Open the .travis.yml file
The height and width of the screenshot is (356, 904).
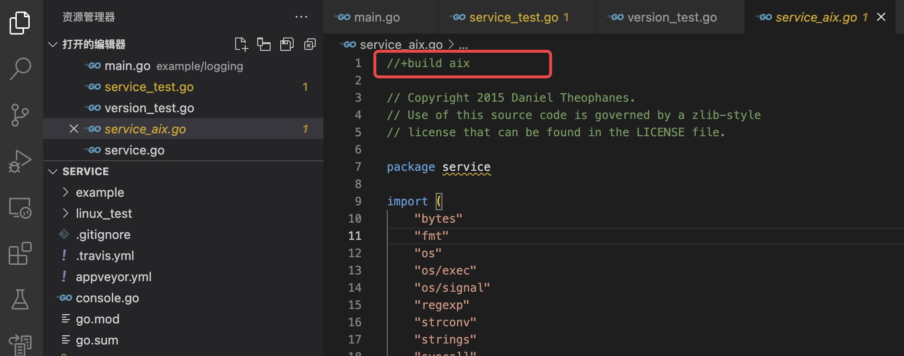click(x=183, y=256)
